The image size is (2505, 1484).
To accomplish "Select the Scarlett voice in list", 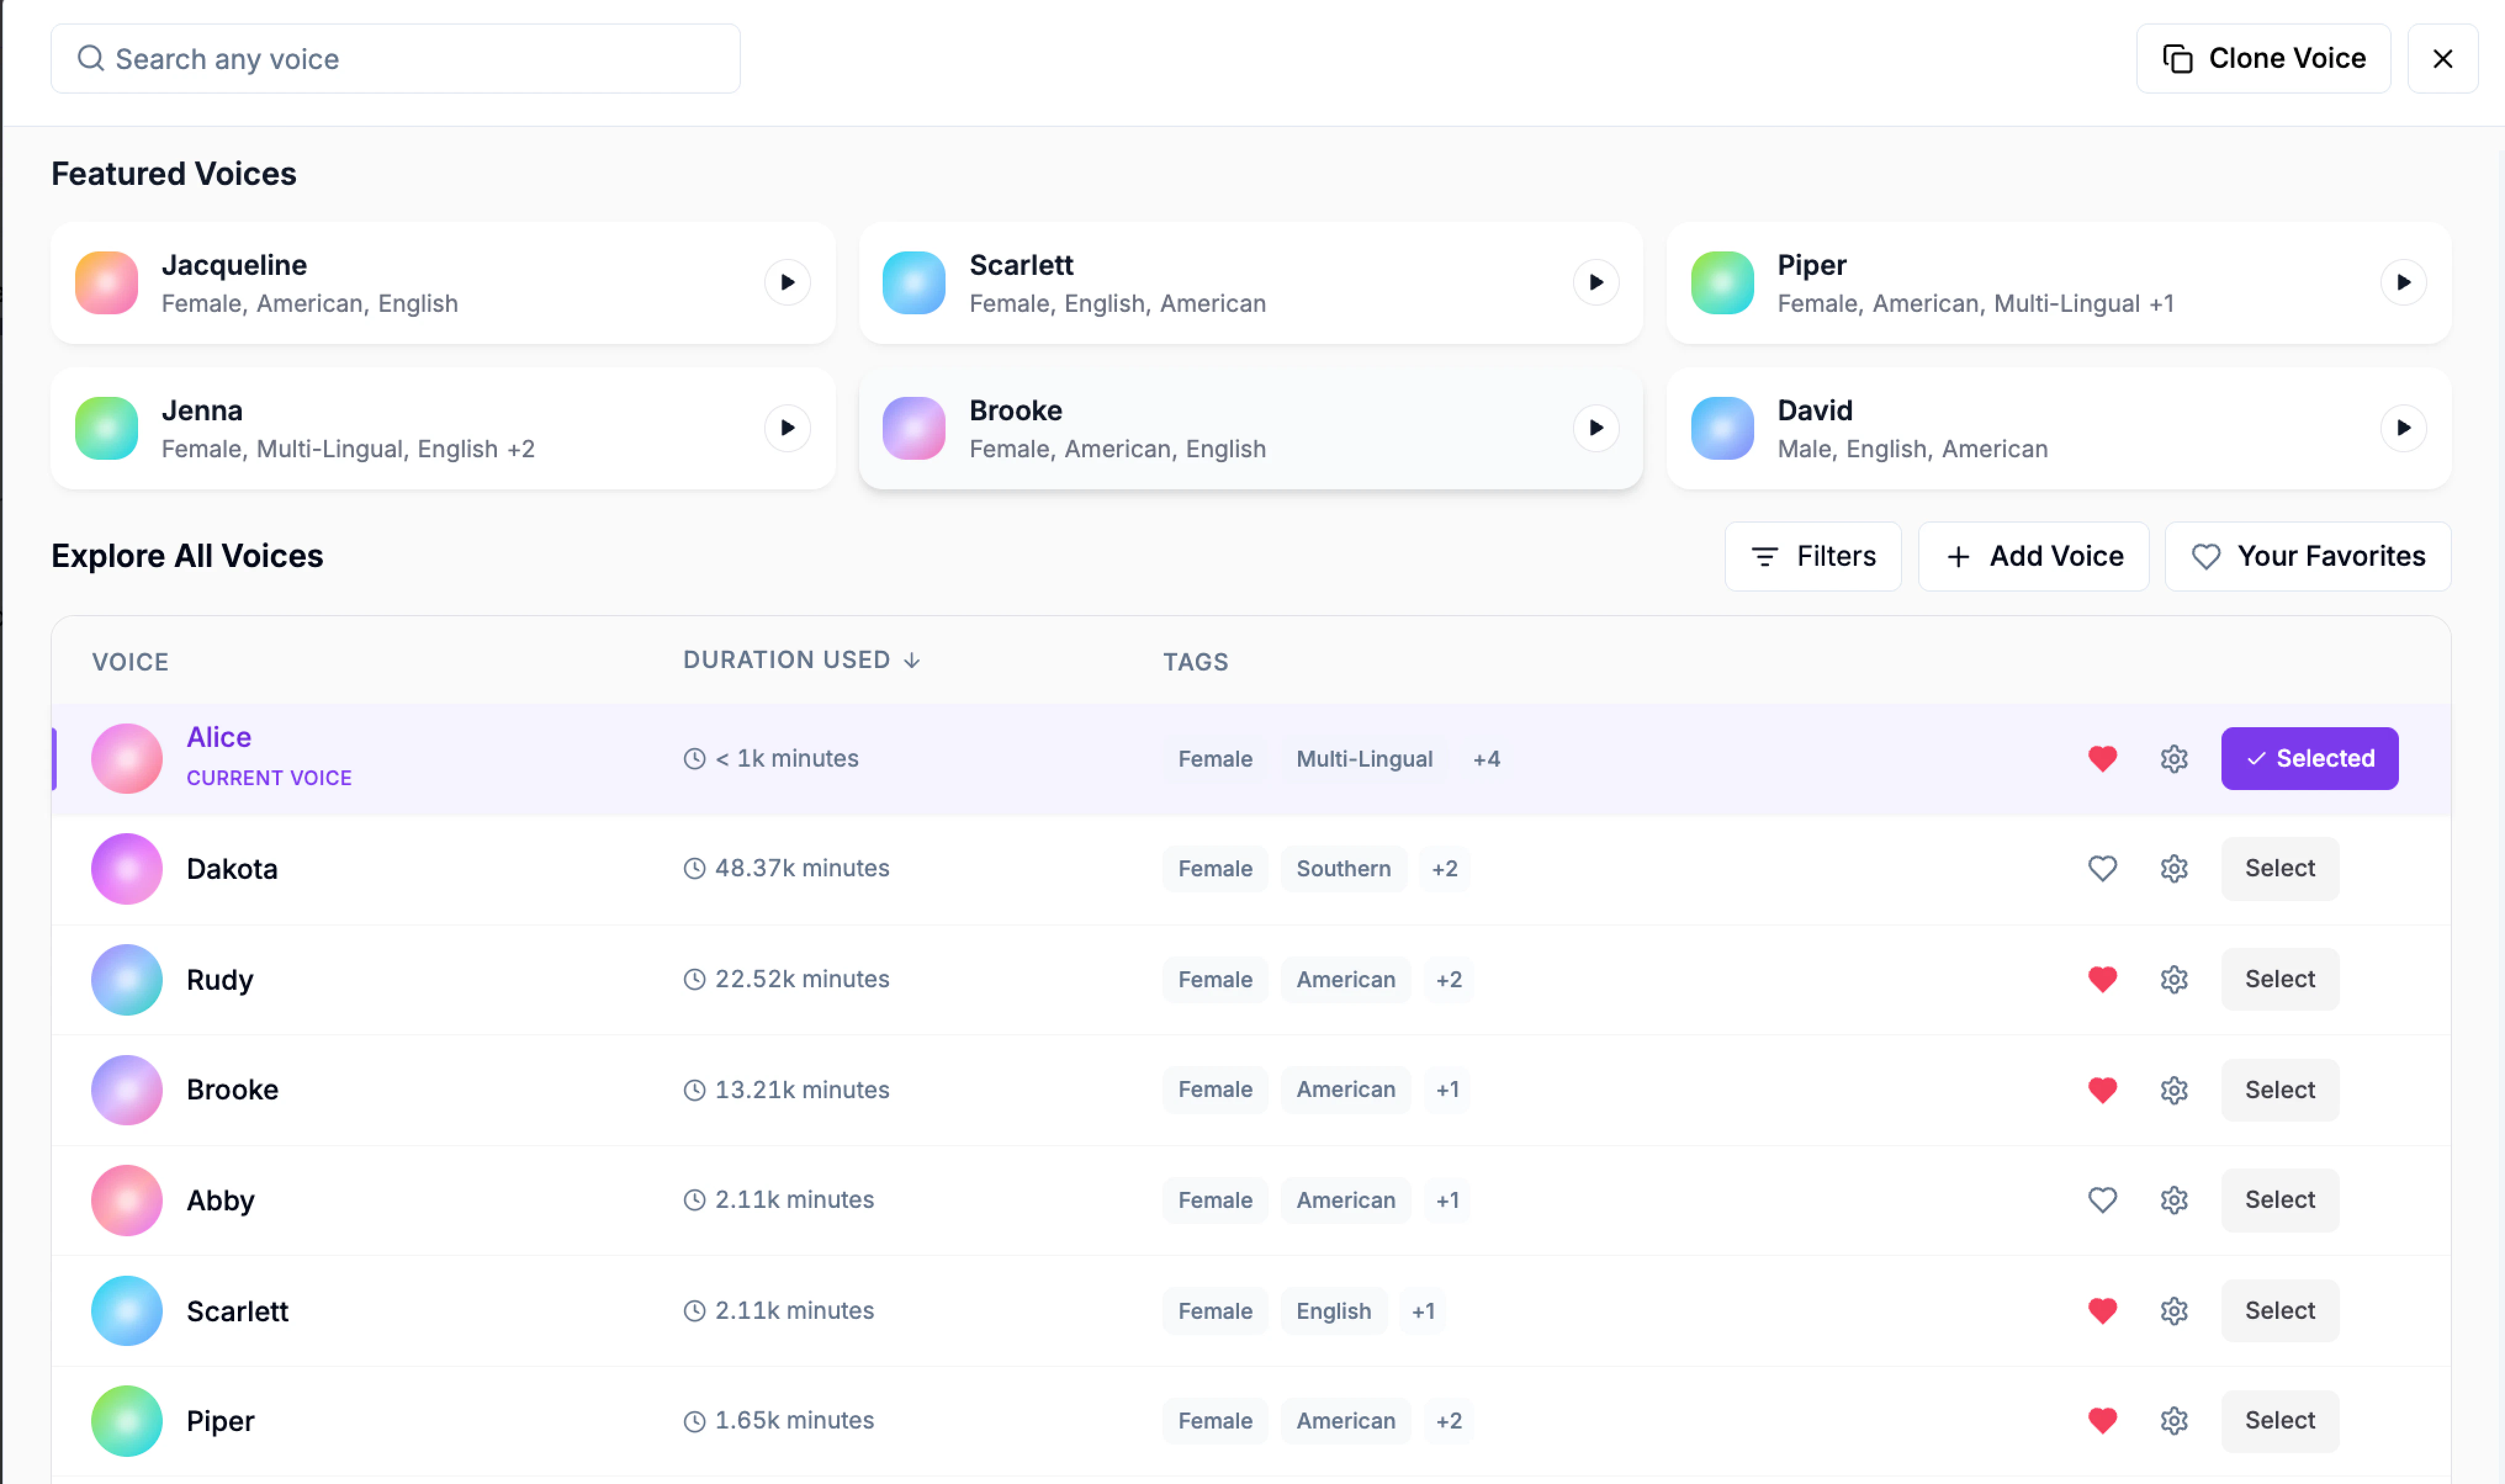I will tap(2279, 1310).
